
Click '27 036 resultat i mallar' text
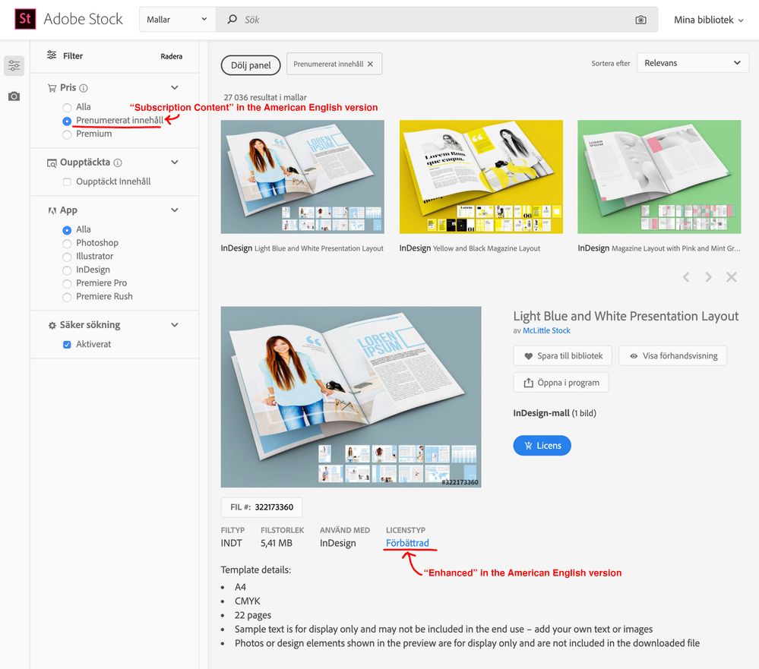click(x=265, y=97)
